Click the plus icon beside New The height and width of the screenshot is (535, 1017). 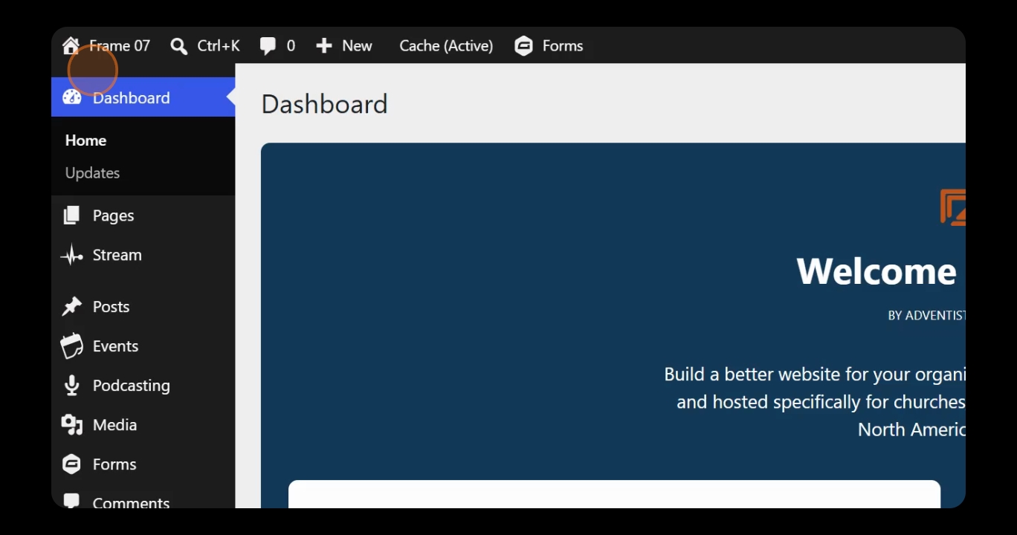tap(324, 46)
